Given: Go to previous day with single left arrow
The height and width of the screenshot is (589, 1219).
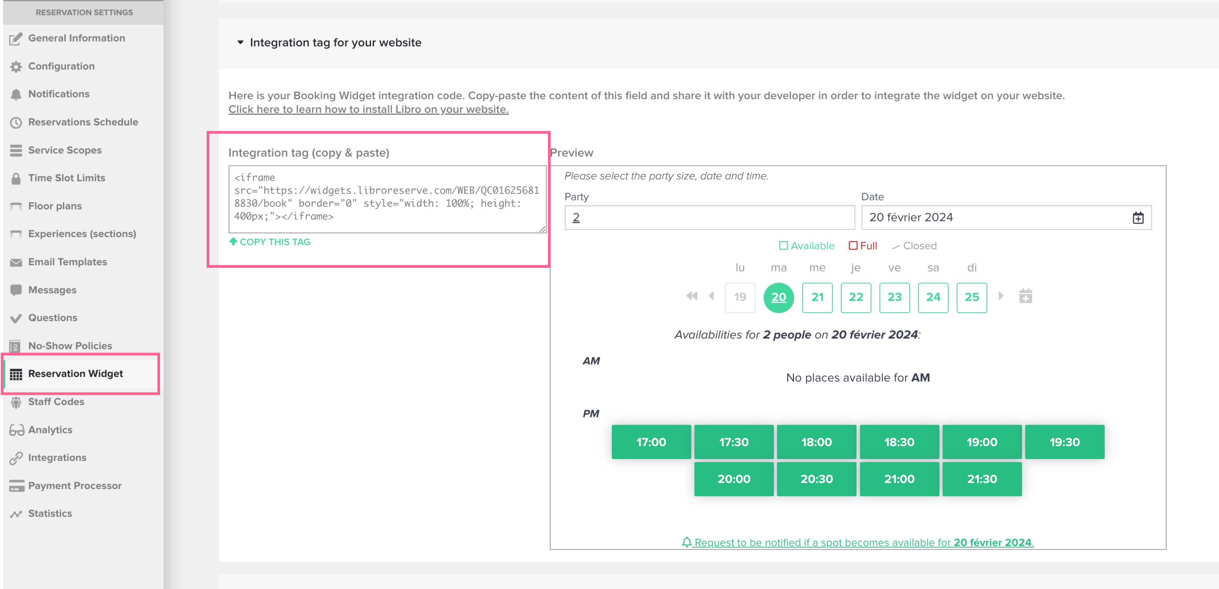Looking at the screenshot, I should pos(711,296).
